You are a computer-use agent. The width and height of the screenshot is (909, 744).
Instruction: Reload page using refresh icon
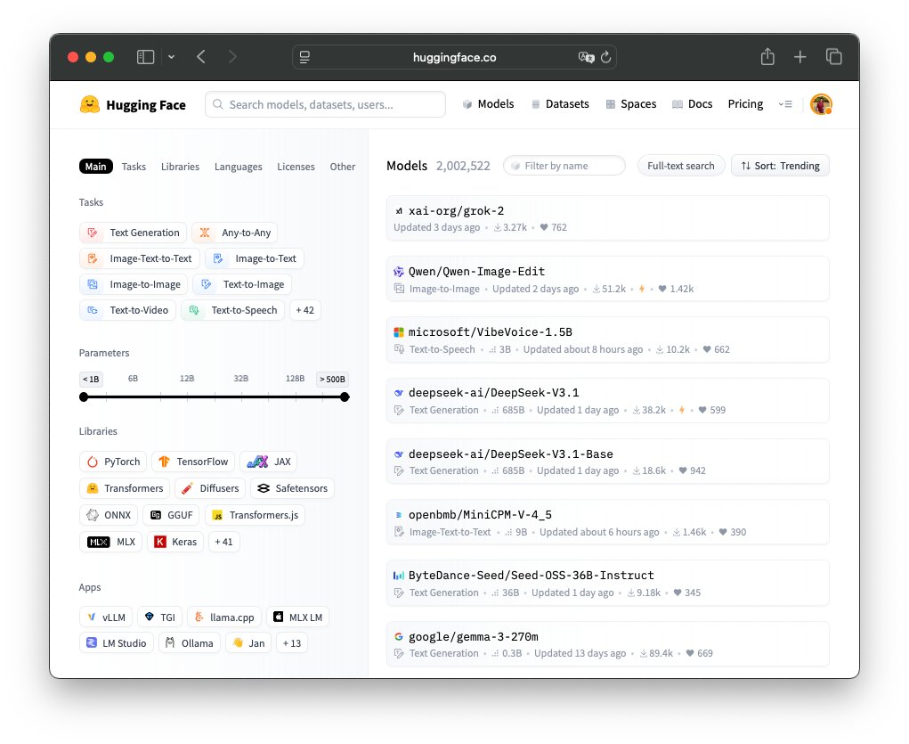click(x=605, y=57)
